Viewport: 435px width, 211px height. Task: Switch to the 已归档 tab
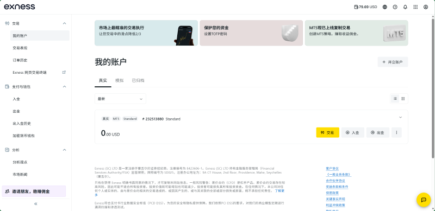pyautogui.click(x=138, y=81)
